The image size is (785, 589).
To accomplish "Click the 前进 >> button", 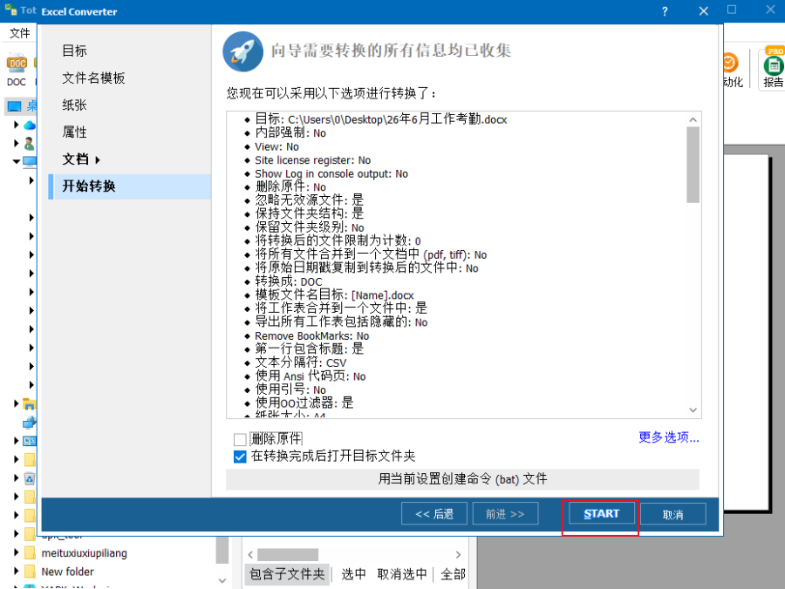I will click(505, 514).
